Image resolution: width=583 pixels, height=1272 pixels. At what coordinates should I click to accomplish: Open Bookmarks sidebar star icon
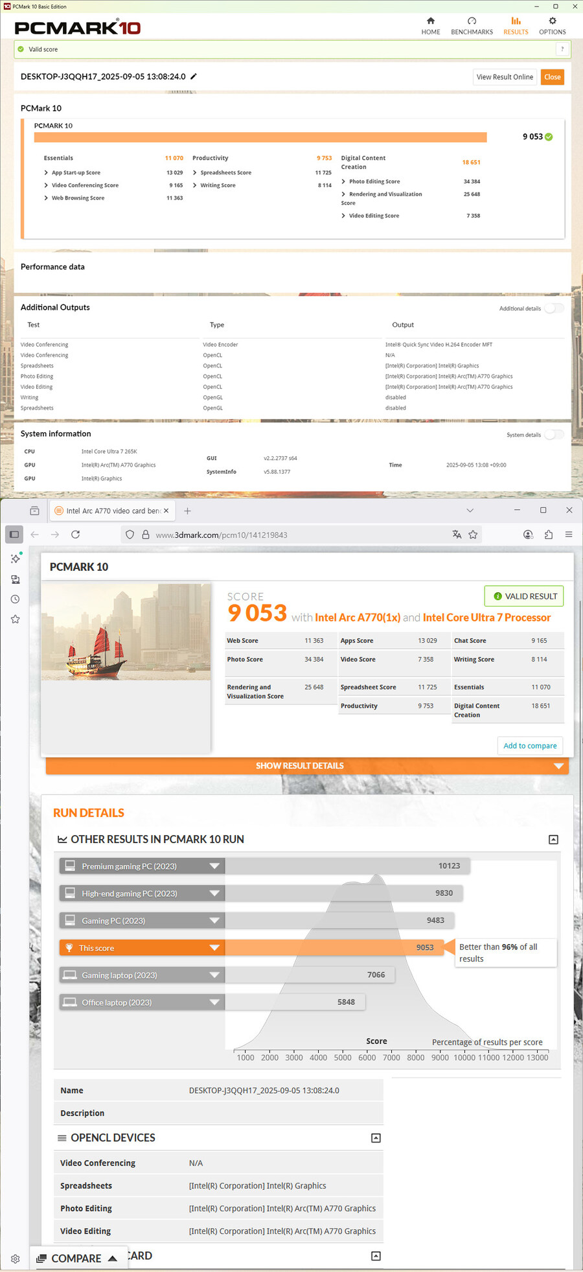click(15, 619)
